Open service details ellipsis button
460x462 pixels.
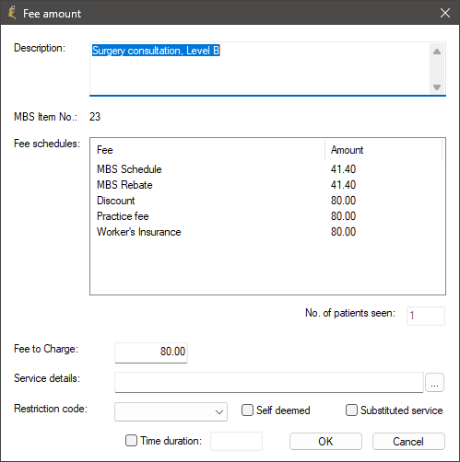point(434,382)
